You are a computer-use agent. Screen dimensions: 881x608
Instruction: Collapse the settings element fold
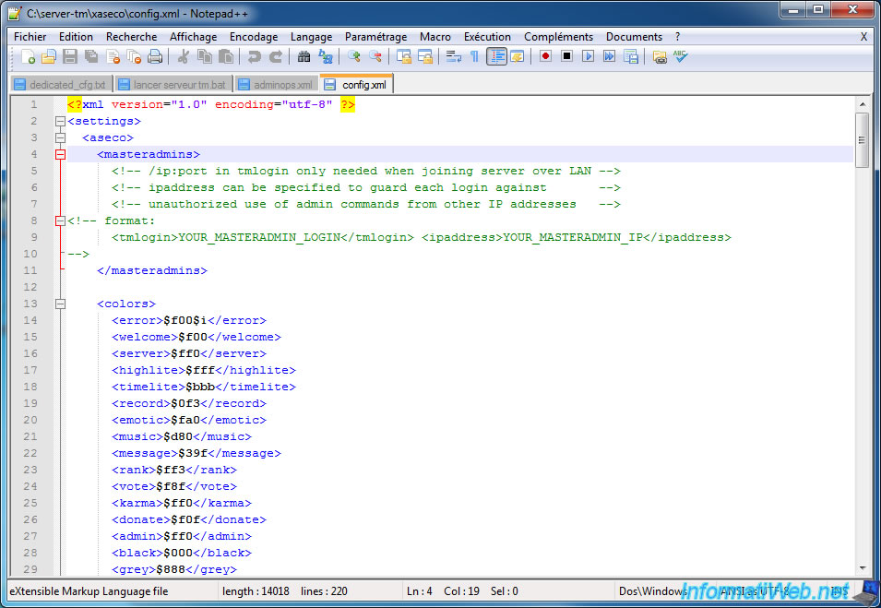[59, 120]
